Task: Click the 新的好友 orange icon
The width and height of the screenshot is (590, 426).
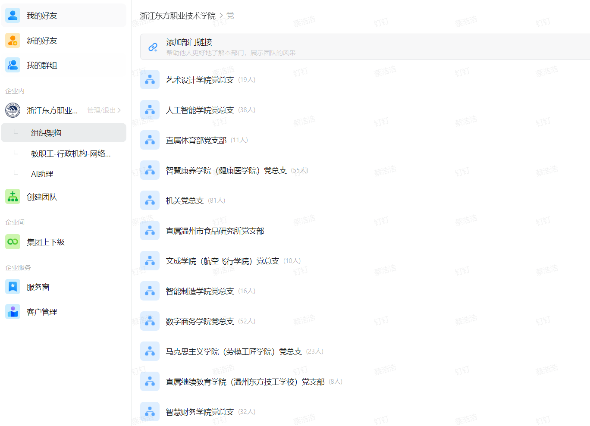Action: click(13, 41)
